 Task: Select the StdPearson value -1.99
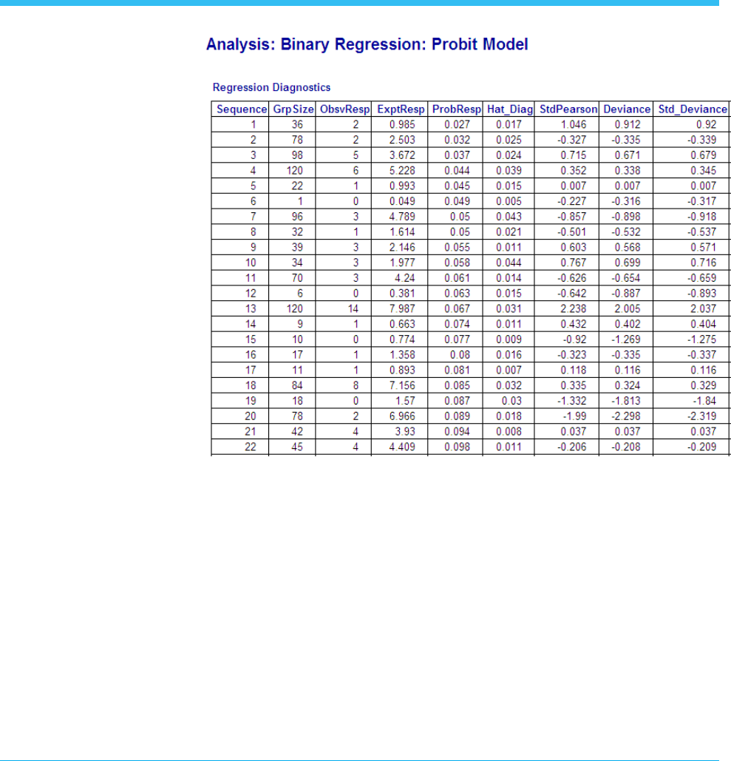click(x=574, y=416)
